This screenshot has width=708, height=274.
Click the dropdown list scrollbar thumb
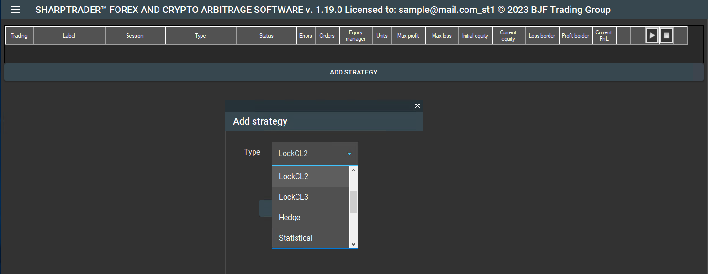click(353, 201)
